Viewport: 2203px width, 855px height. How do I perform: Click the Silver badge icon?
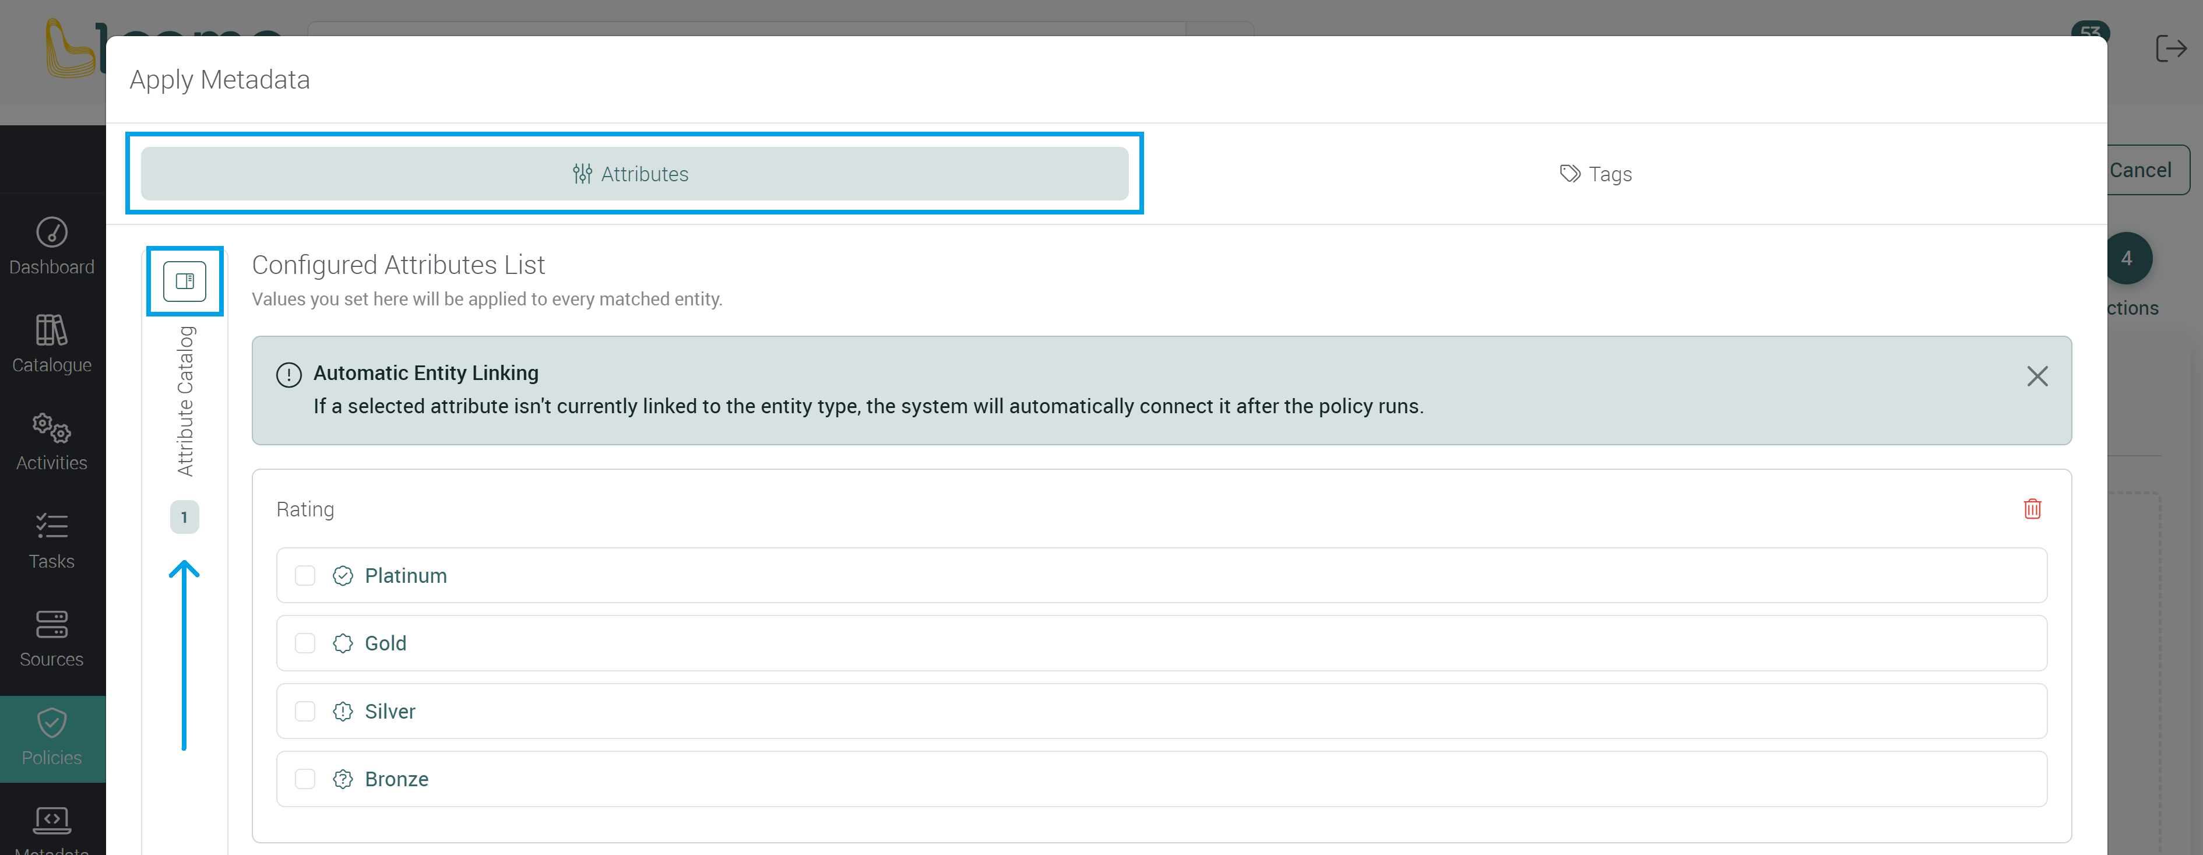[343, 712]
